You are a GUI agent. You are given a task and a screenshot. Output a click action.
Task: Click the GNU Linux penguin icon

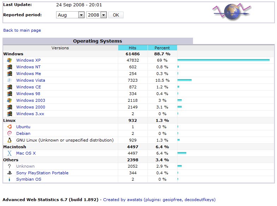click(x=10, y=140)
